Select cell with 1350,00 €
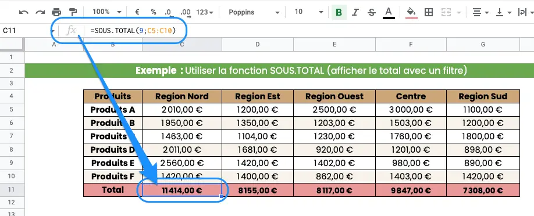 258,123
